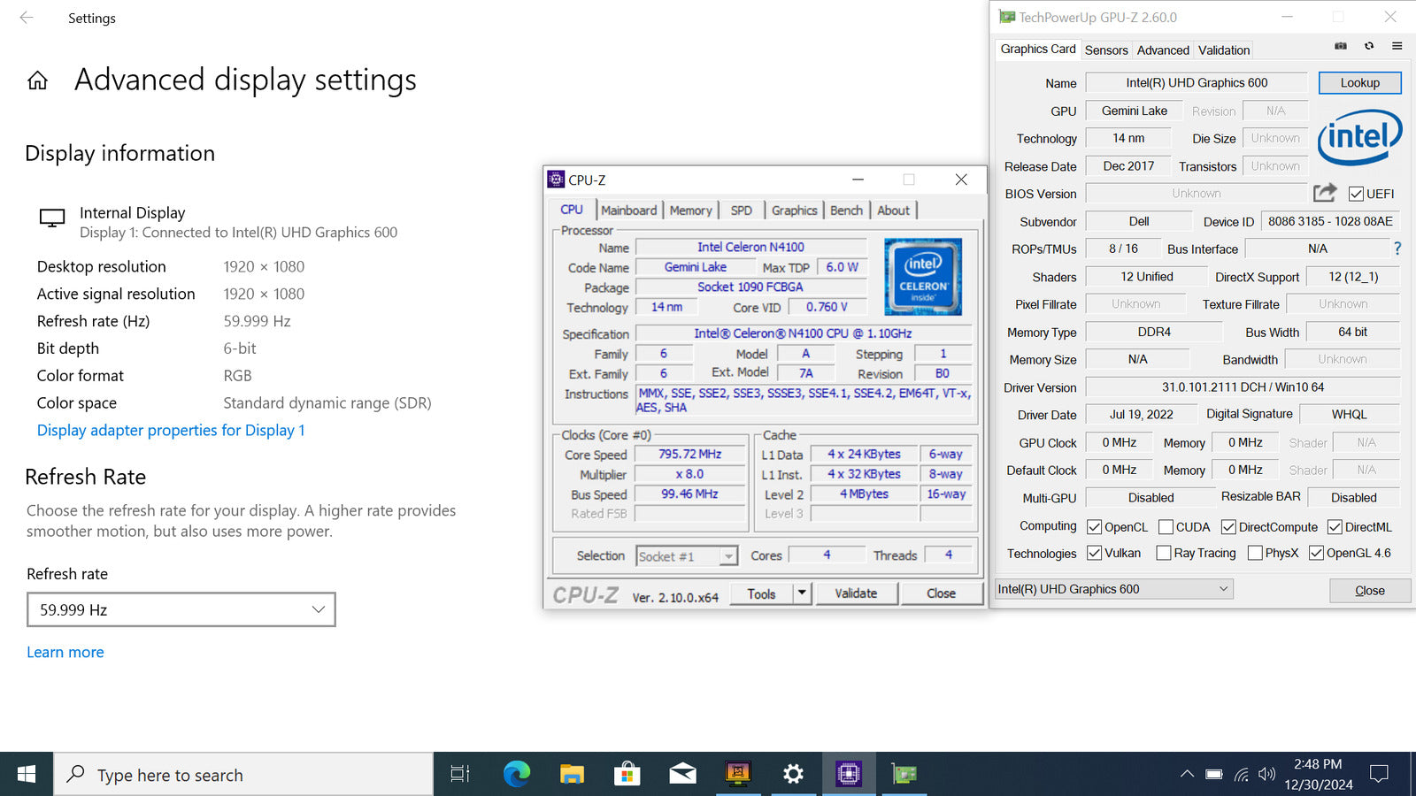Screen dimensions: 1416x796
Task: Open the GPU-Z hamburger menu
Action: [x=1397, y=46]
